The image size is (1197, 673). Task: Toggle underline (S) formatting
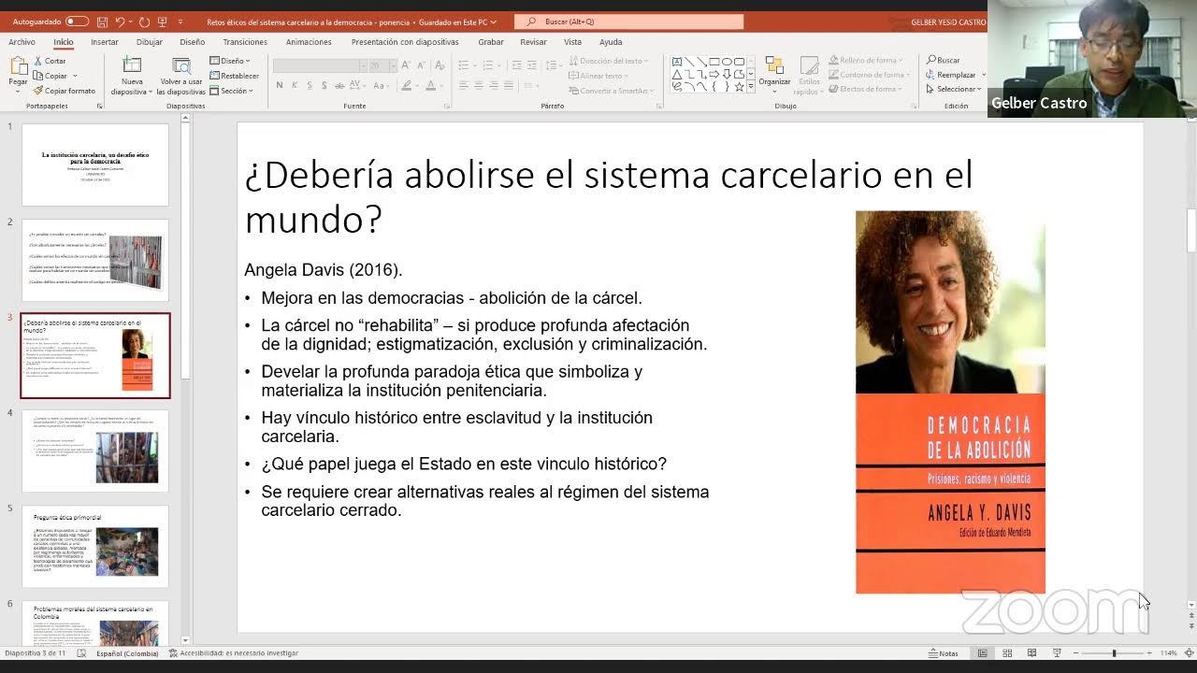tap(310, 85)
